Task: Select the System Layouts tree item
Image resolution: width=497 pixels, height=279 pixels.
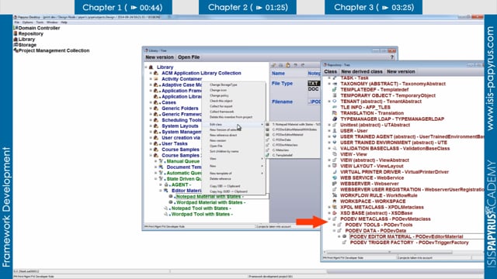Action: (x=179, y=126)
